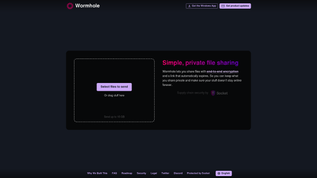This screenshot has width=317, height=178.
Task: Click the Wormhole spiral logo icon
Action: 70,6
